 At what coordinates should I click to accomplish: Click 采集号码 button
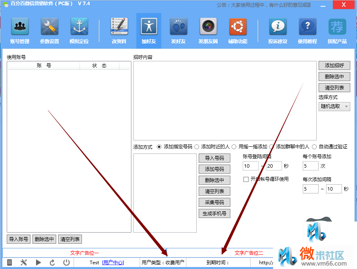215,202
